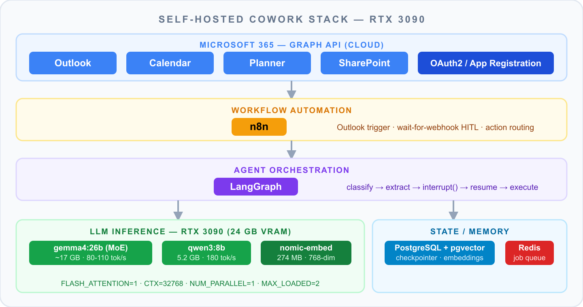This screenshot has width=583, height=307.
Task: Select the SharePoint box
Action: (x=364, y=63)
